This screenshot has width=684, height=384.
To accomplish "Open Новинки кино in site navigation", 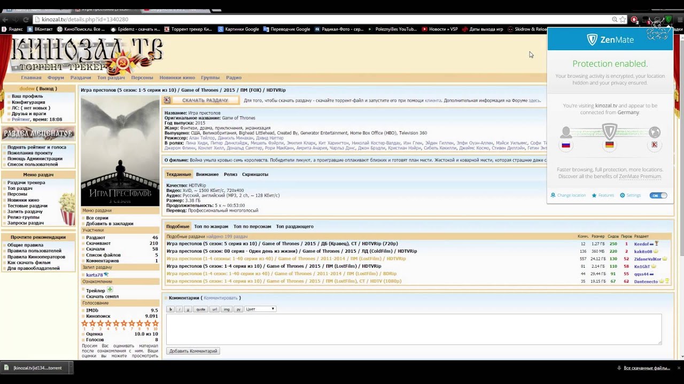I will pos(177,78).
